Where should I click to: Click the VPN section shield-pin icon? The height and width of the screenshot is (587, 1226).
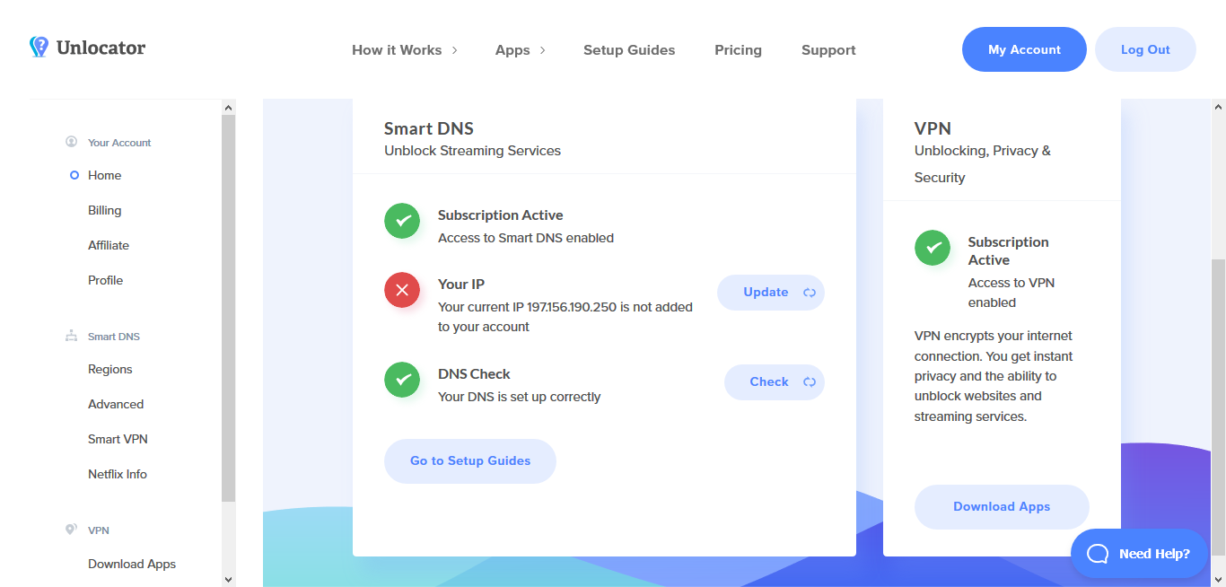click(x=71, y=530)
